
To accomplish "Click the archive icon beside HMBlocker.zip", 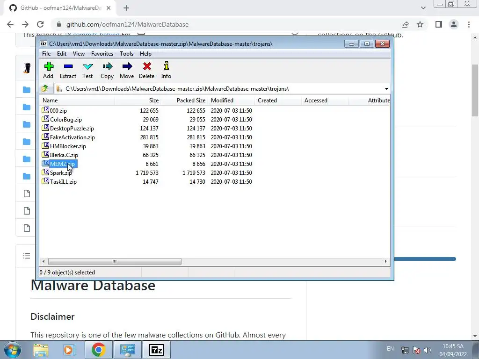I will [45, 145].
